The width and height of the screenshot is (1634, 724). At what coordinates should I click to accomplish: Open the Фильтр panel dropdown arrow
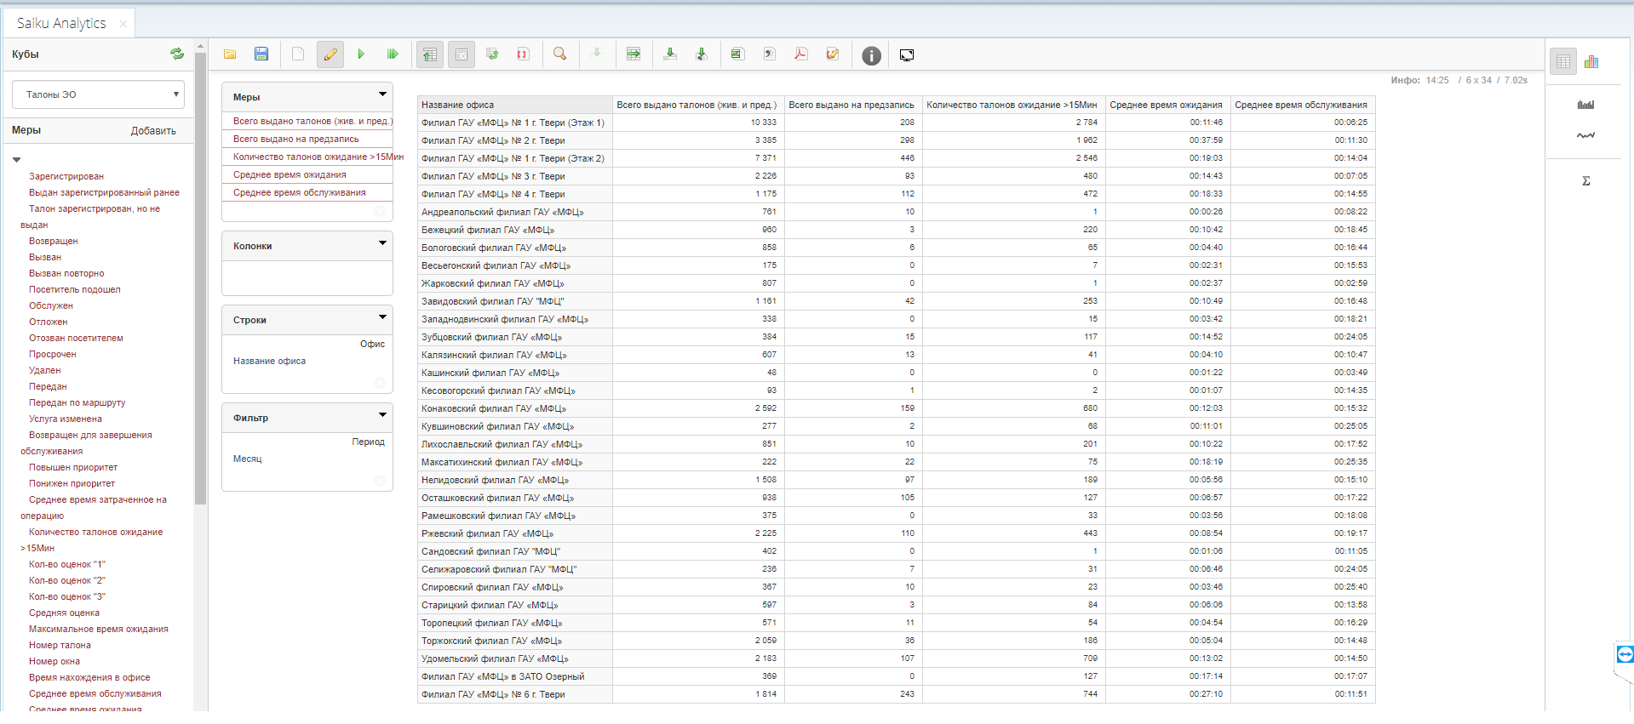(382, 415)
